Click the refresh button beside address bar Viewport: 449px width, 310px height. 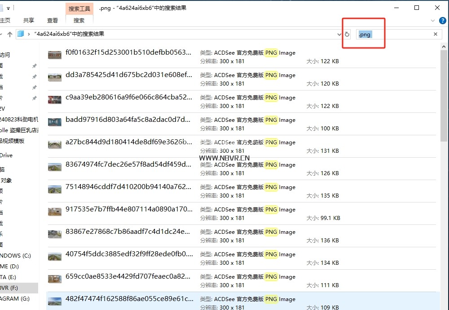[x=347, y=34]
